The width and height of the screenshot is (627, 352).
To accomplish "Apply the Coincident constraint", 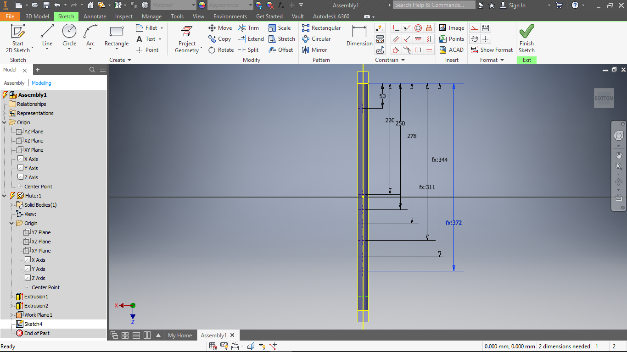I will [396, 28].
